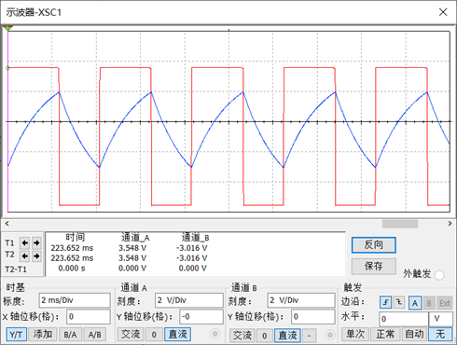Set channel A coupling to 0

(x=154, y=335)
